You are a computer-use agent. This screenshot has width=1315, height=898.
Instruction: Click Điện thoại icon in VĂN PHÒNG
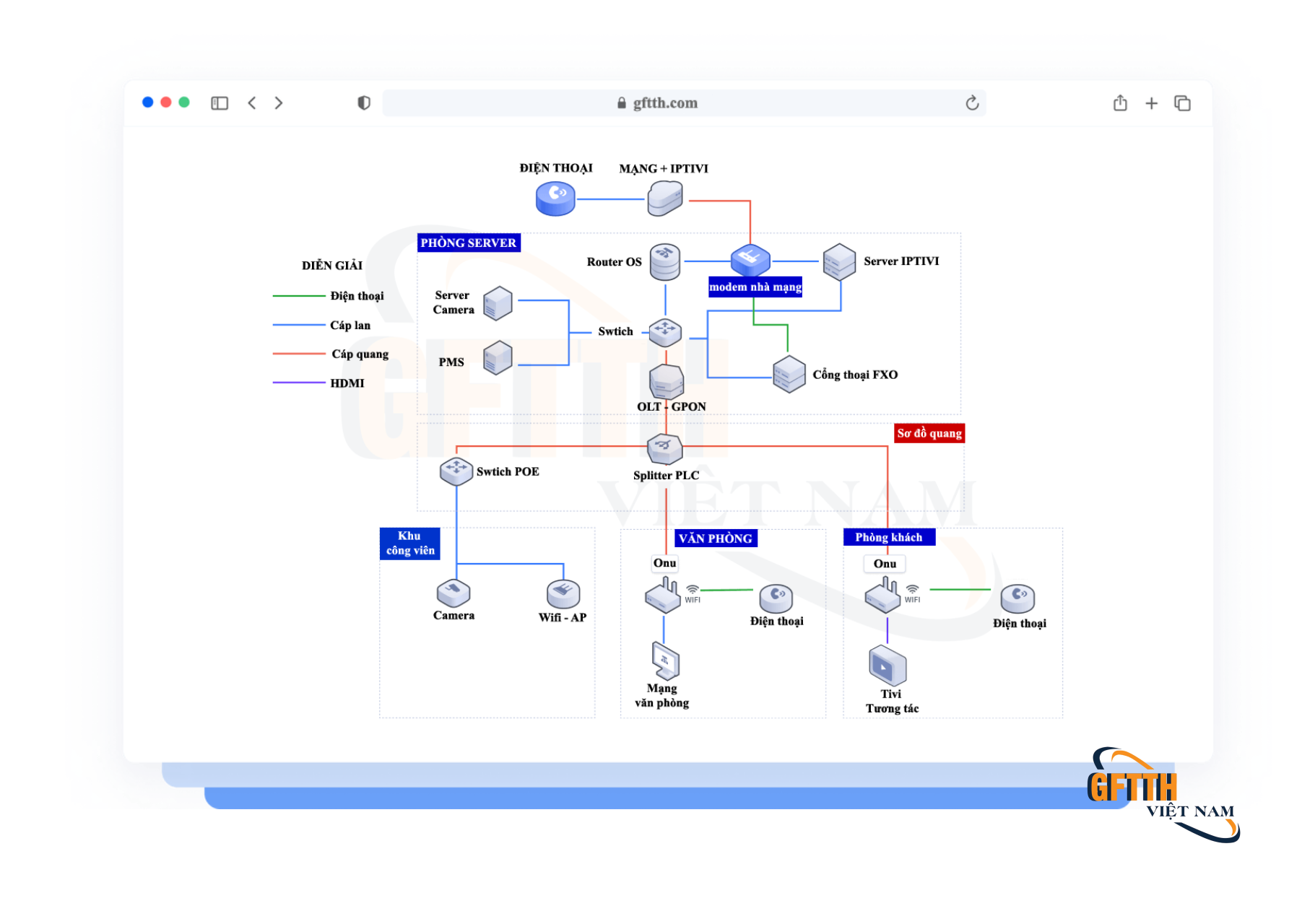[776, 598]
